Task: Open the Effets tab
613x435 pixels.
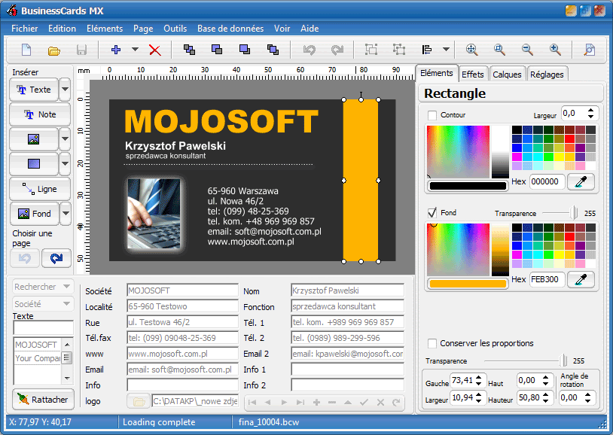Action: coord(474,74)
